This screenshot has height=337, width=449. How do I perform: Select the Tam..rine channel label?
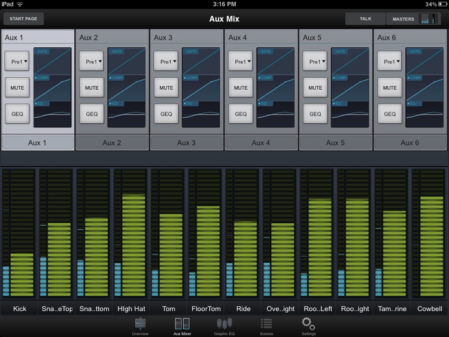[x=392, y=309]
